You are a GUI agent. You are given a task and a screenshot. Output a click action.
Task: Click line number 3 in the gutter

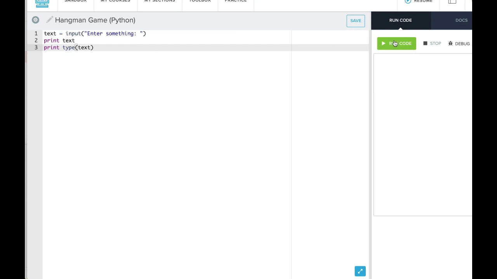point(36,47)
